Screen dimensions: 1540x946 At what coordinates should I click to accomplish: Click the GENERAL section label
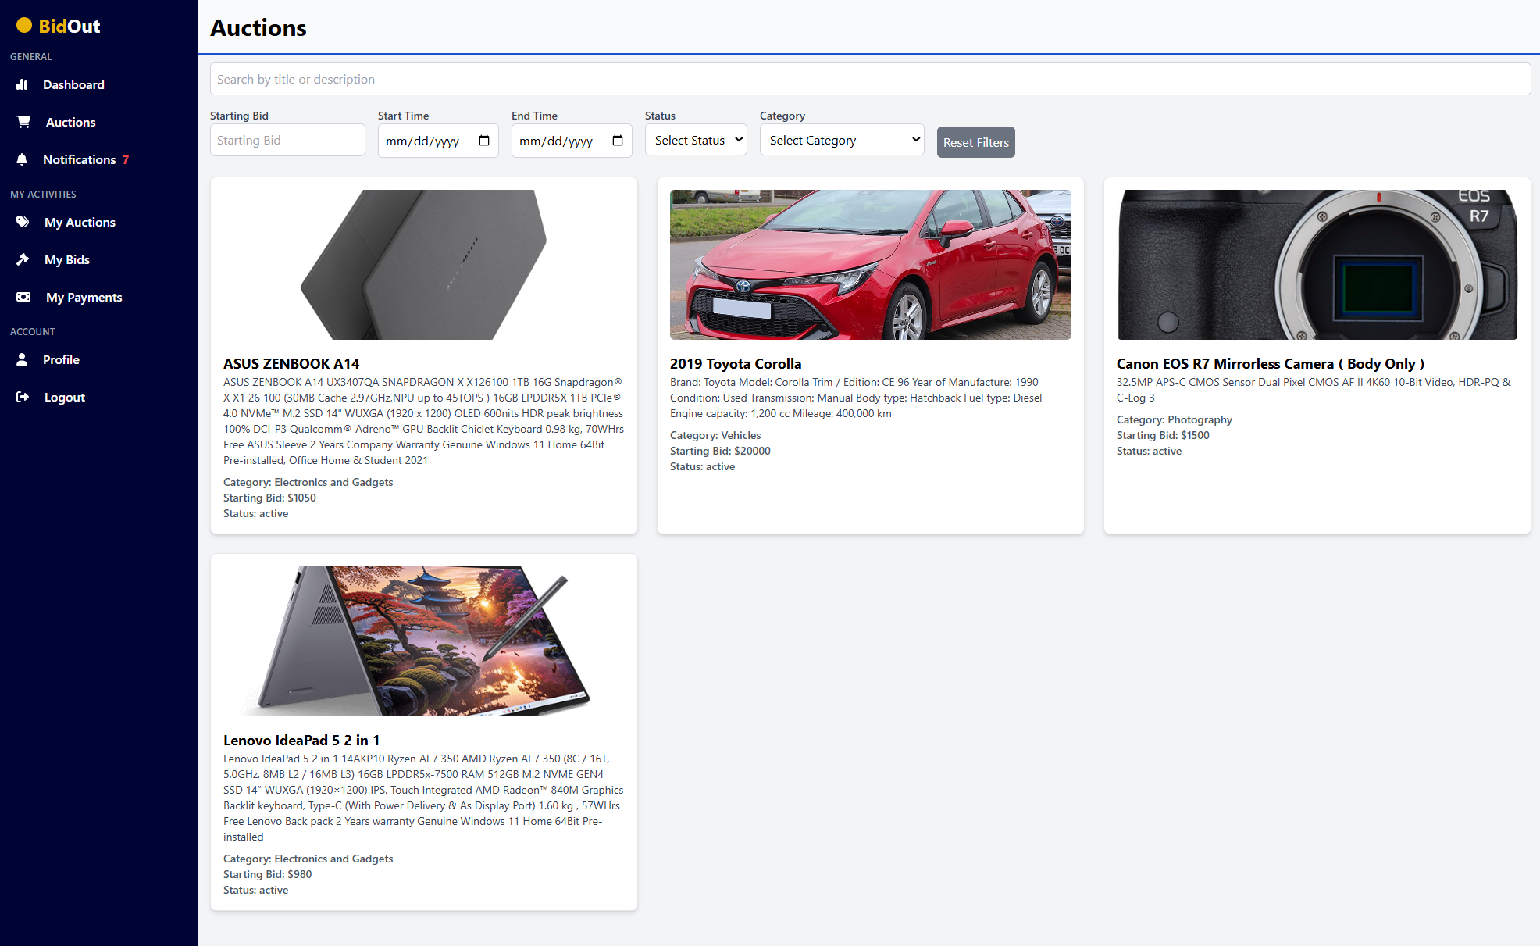[30, 56]
